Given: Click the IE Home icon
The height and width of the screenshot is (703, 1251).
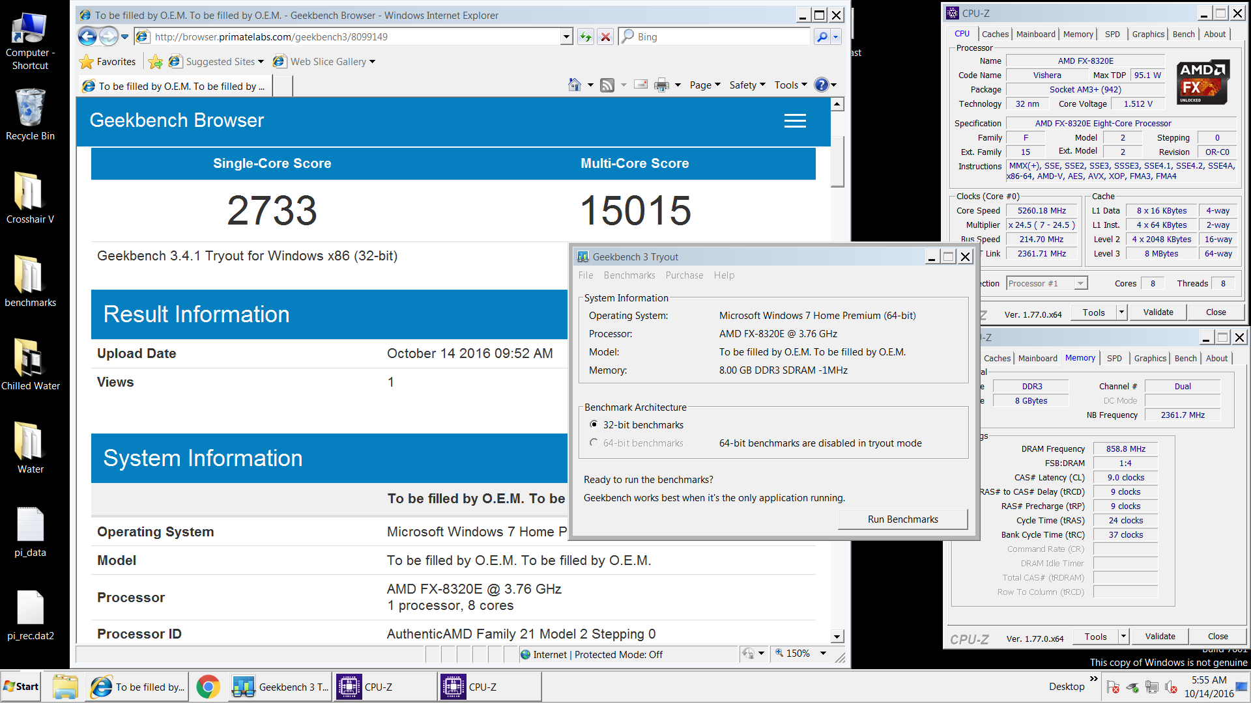Looking at the screenshot, I should pos(574,85).
